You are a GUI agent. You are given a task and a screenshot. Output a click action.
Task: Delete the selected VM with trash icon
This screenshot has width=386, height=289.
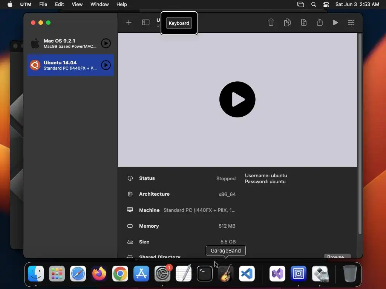[x=271, y=22]
